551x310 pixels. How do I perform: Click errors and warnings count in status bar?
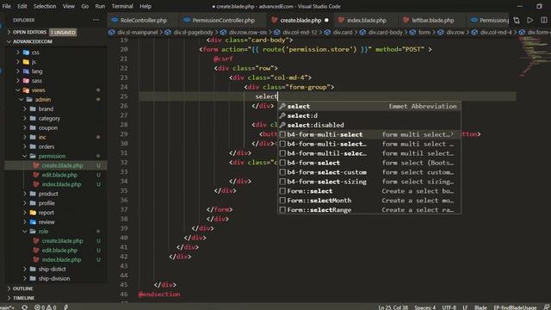click(x=46, y=307)
